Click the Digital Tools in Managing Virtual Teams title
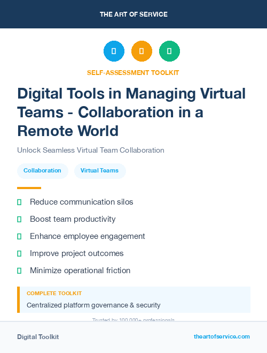Image resolution: width=267 pixels, height=353 pixels. (x=131, y=112)
